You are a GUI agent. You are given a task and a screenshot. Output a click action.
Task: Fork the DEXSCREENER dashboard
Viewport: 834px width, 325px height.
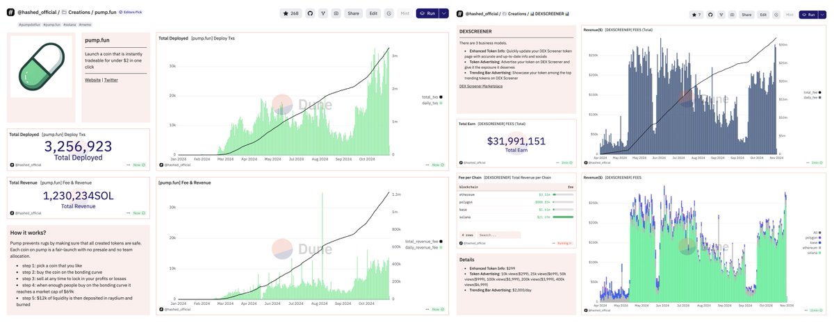click(722, 14)
